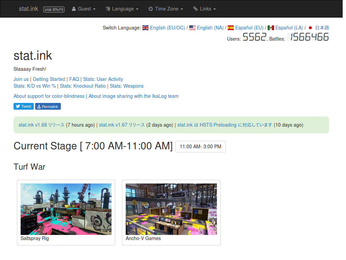Viewport: 346px width, 260px height.
Task: Select the Saltspray Rig stage thumbnail
Action: click(x=66, y=209)
